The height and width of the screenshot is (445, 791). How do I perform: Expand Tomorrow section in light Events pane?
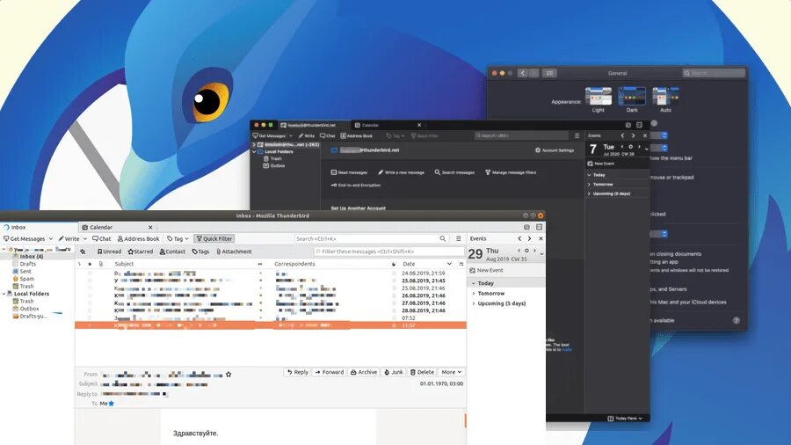tap(473, 293)
